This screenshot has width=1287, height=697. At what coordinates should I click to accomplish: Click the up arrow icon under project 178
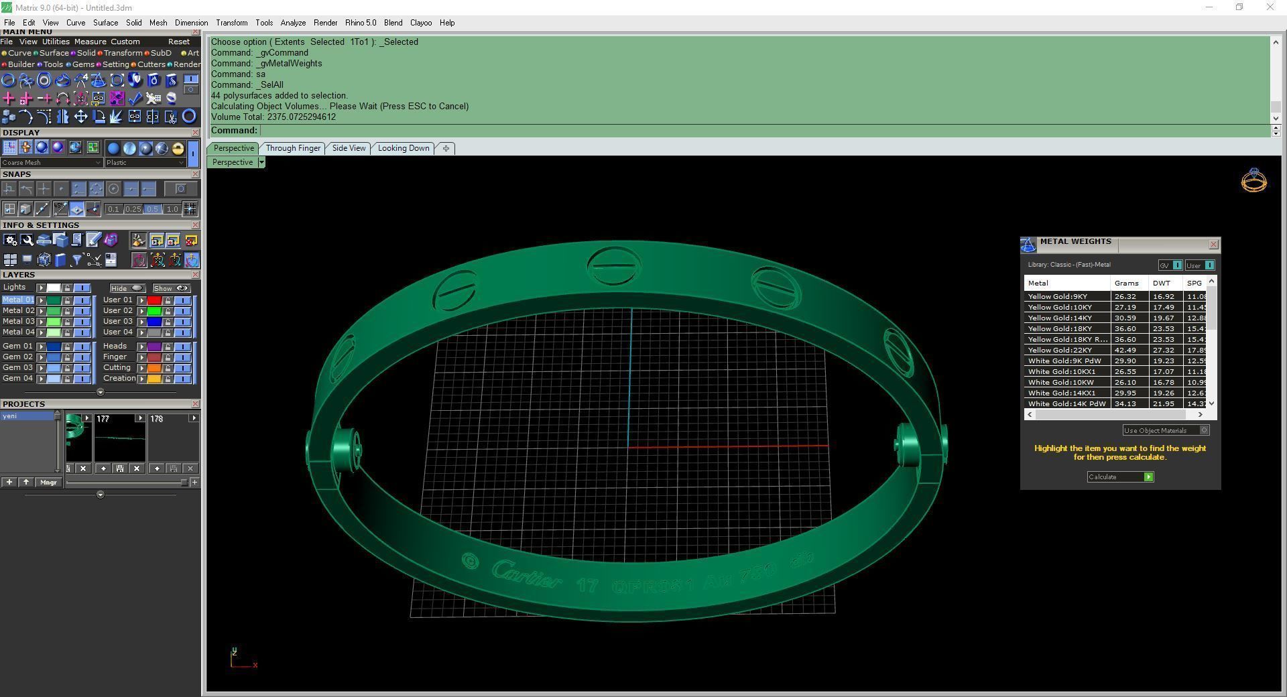click(157, 468)
